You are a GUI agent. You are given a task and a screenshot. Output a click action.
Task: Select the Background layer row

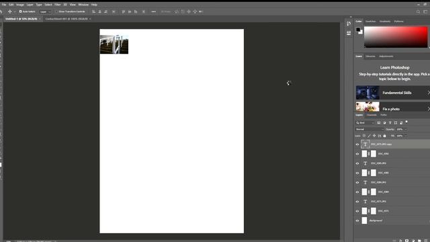pos(392,220)
